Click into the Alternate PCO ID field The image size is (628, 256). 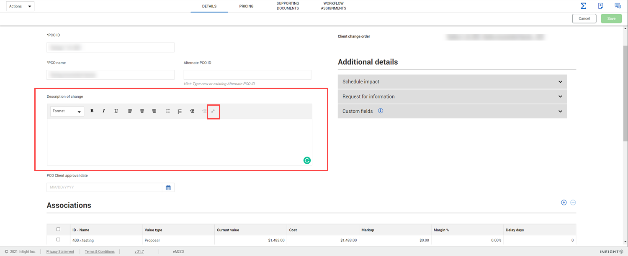247,75
